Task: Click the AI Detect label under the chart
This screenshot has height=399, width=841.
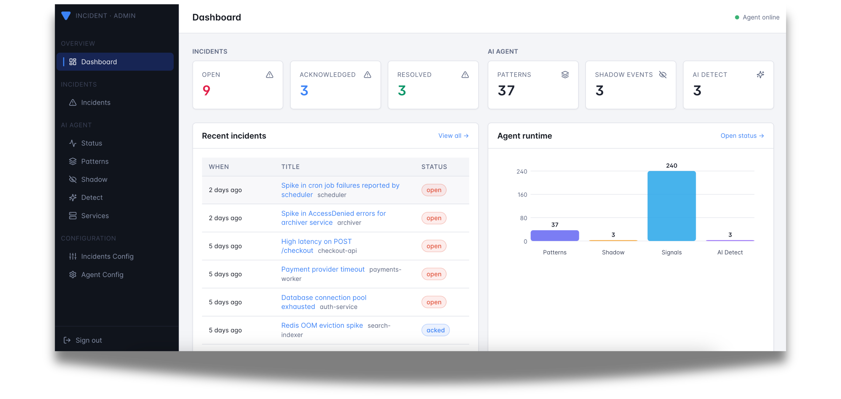Action: (730, 252)
